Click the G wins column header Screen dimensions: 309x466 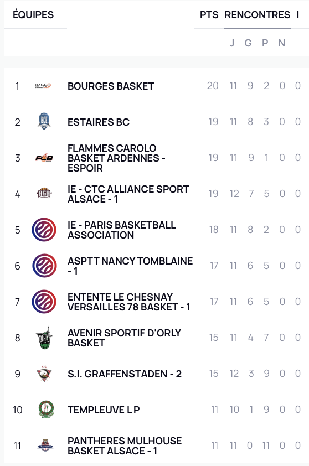coord(248,43)
